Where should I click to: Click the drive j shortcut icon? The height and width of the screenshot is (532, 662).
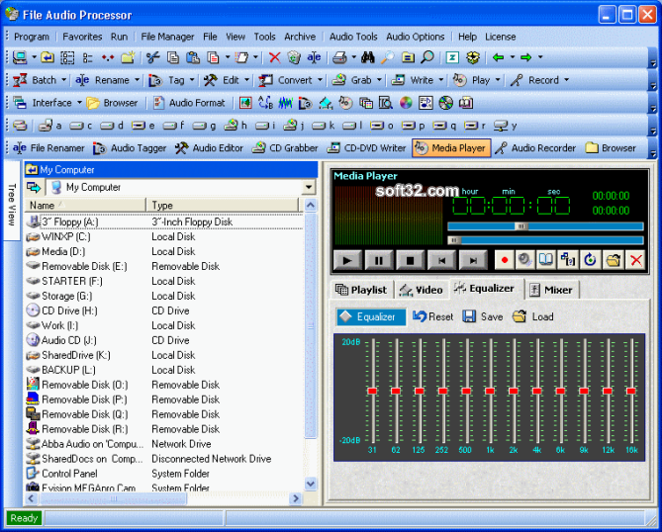pyautogui.click(x=294, y=126)
